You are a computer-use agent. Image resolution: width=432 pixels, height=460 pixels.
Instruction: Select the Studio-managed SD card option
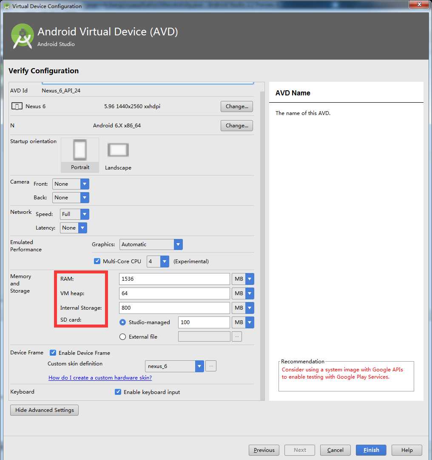[x=123, y=322]
